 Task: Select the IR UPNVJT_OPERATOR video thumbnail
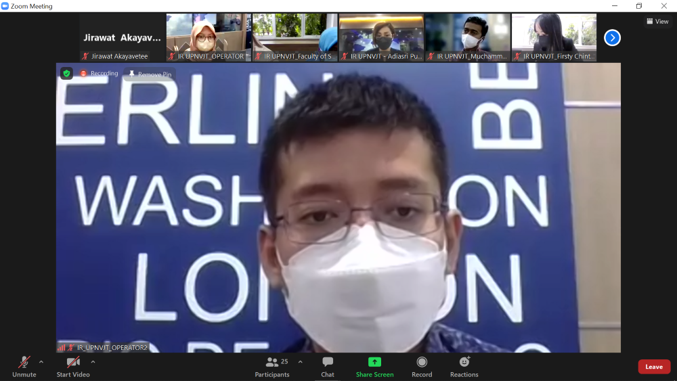click(x=209, y=37)
